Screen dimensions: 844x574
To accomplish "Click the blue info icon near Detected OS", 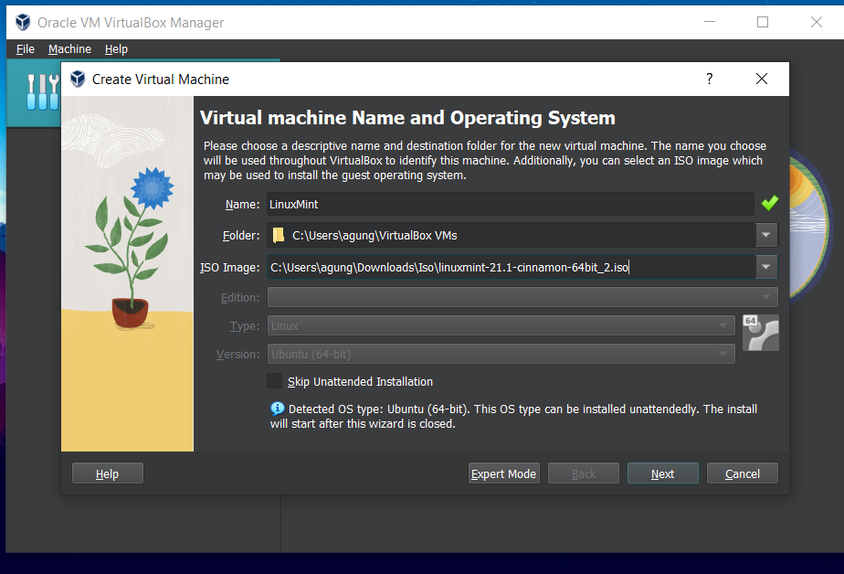I will (277, 409).
